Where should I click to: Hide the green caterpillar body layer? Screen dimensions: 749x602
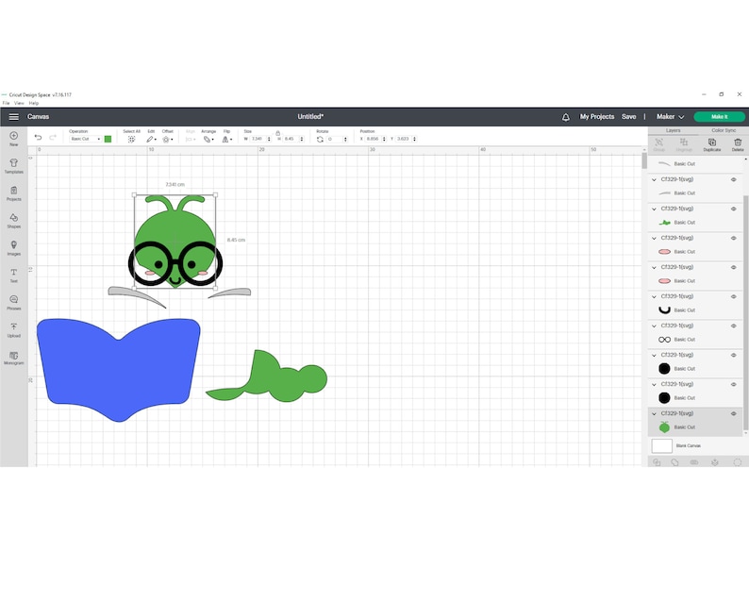pos(734,209)
